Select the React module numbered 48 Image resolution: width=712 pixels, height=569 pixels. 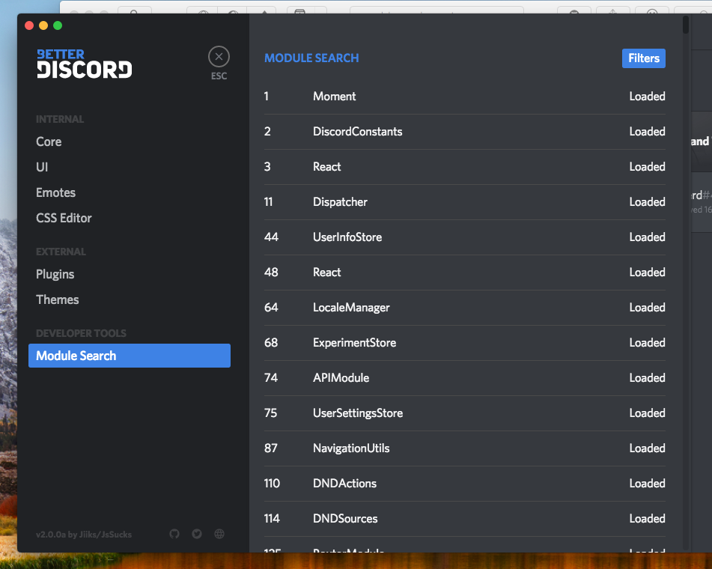(464, 273)
